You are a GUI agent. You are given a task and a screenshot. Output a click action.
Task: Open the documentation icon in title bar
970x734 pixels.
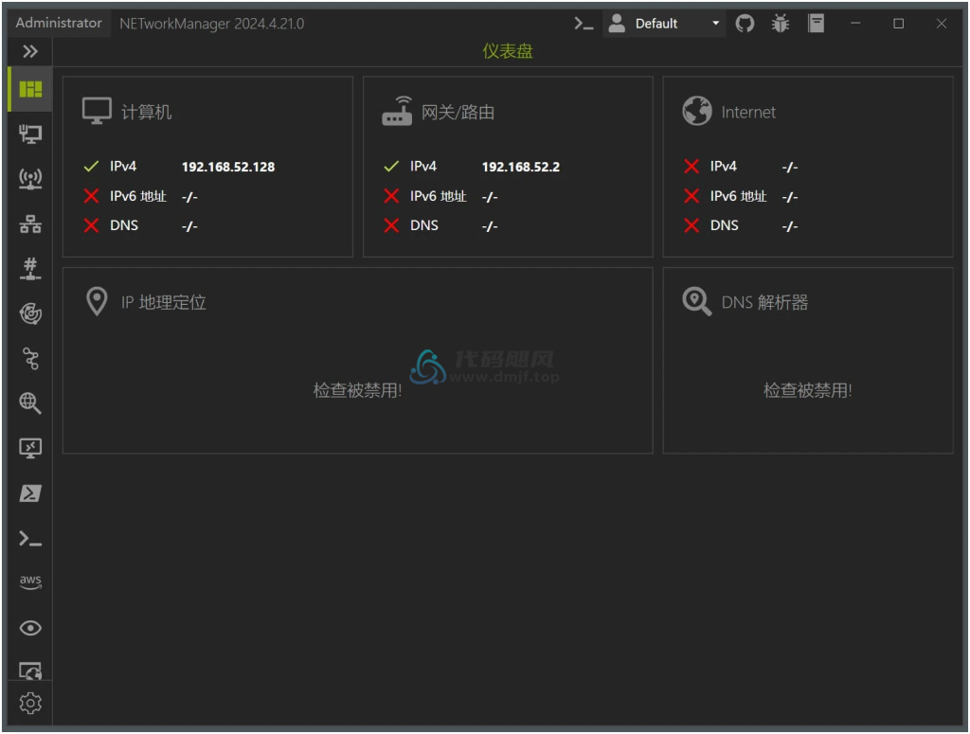click(816, 24)
